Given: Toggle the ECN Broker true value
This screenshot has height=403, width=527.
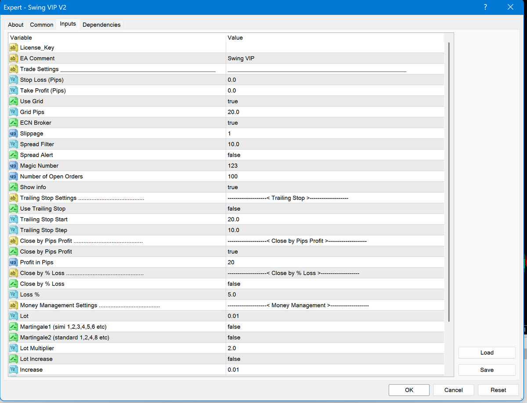Looking at the screenshot, I should (233, 123).
